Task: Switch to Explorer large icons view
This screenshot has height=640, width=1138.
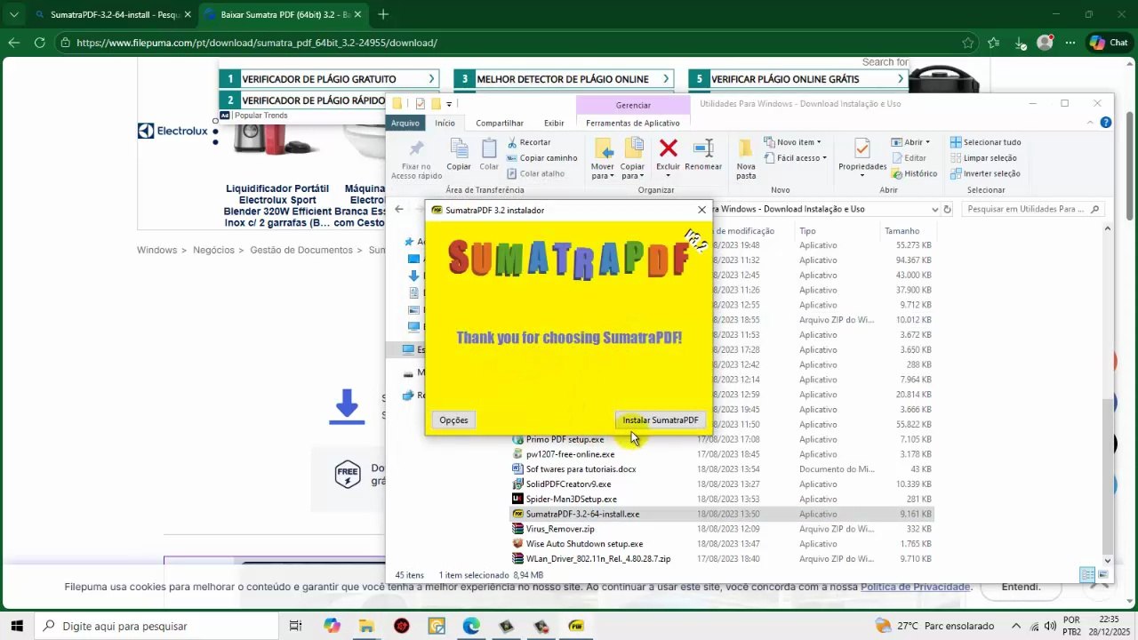Action: (x=1102, y=575)
